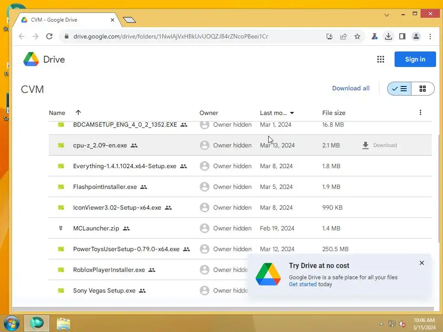Open a new browser tab
The image size is (443, 332).
(129, 20)
